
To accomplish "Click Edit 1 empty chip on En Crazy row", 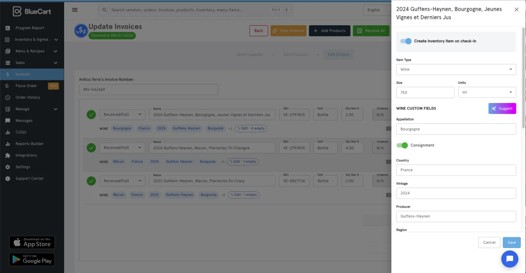I will [x=244, y=195].
